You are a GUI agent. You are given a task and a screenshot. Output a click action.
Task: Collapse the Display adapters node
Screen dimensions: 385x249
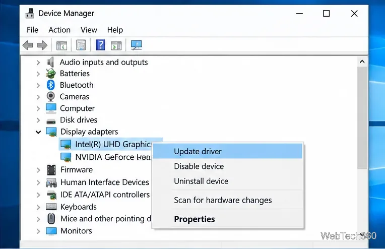tap(38, 132)
